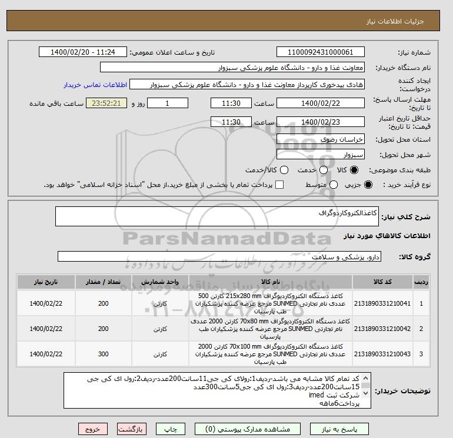Viewport: 453px width, 438px height.
Task: Click the ردیف column header
Action: (421, 282)
